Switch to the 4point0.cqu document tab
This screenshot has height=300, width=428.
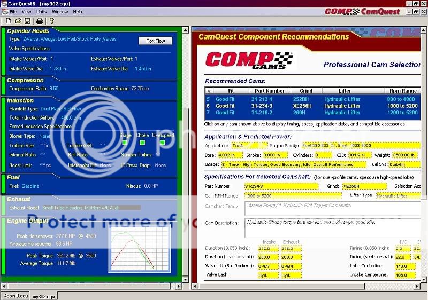[x=15, y=296]
